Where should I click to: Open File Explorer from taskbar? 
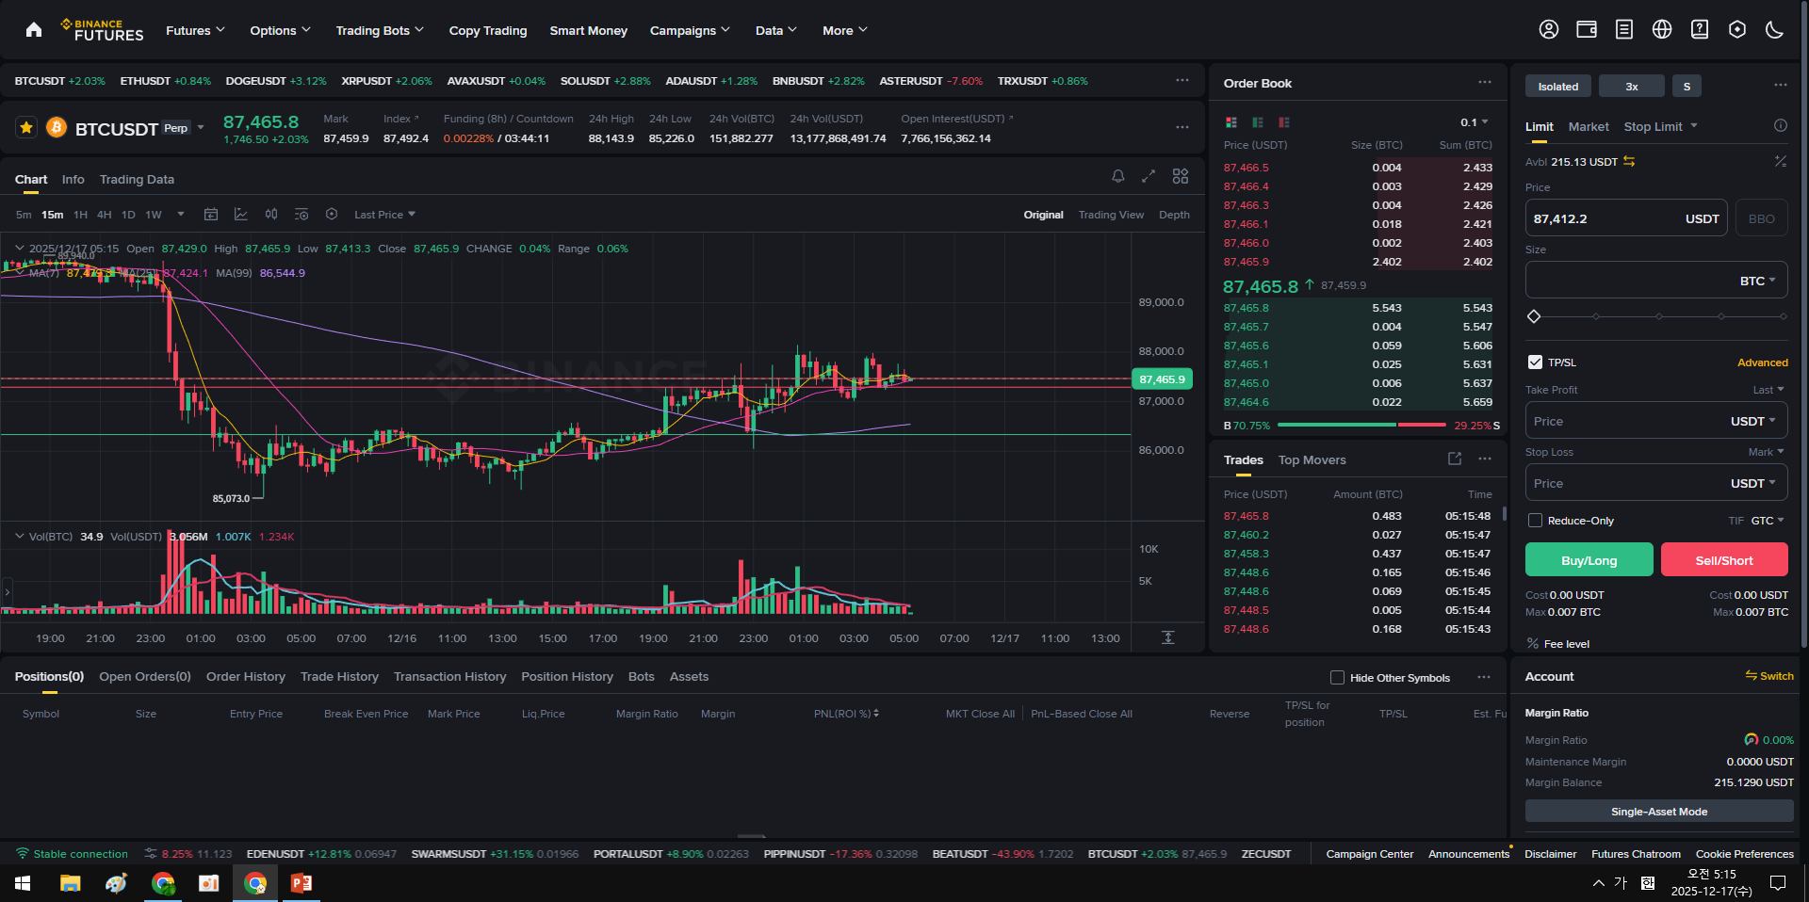coord(71,883)
